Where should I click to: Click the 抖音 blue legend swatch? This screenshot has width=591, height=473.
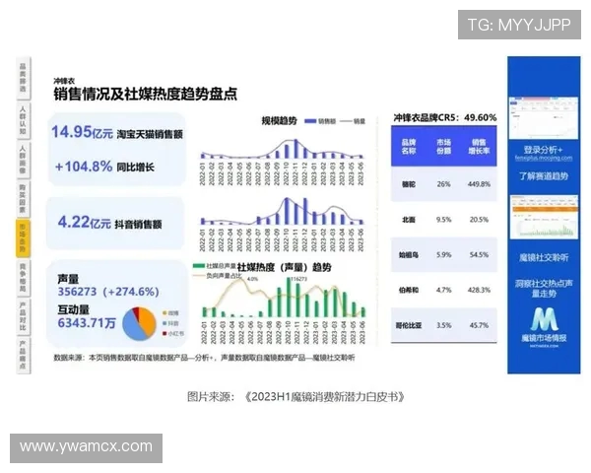(x=164, y=323)
